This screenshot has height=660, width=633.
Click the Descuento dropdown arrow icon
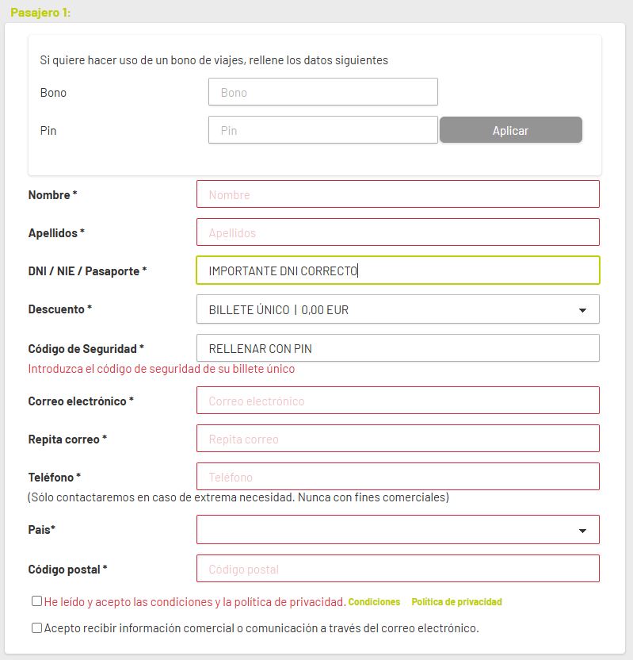click(x=582, y=310)
